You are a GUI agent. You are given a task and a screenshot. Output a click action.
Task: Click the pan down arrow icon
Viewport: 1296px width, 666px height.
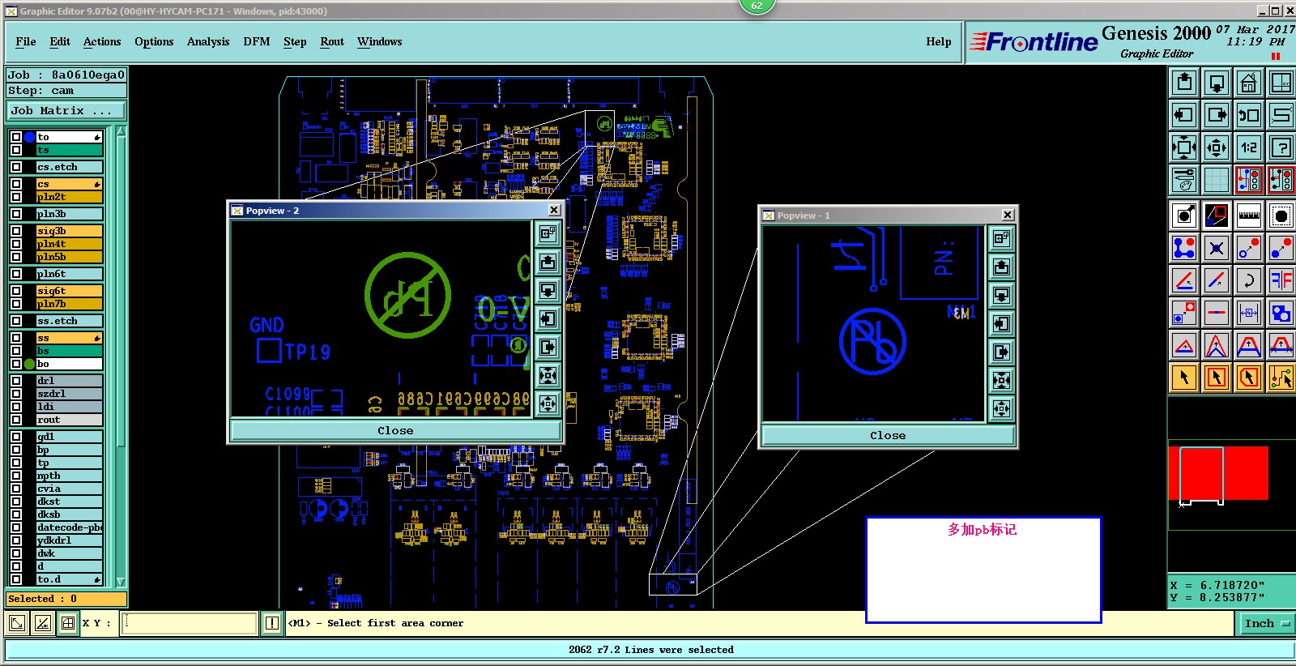point(1217,83)
